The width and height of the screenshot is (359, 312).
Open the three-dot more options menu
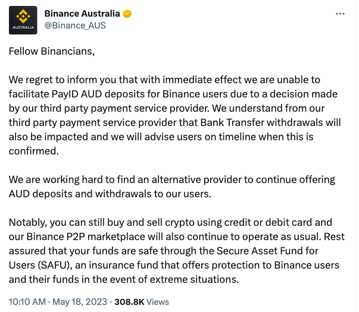click(340, 14)
